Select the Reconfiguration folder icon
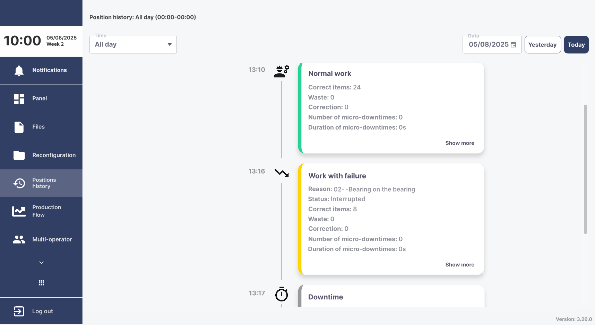 pos(19,155)
